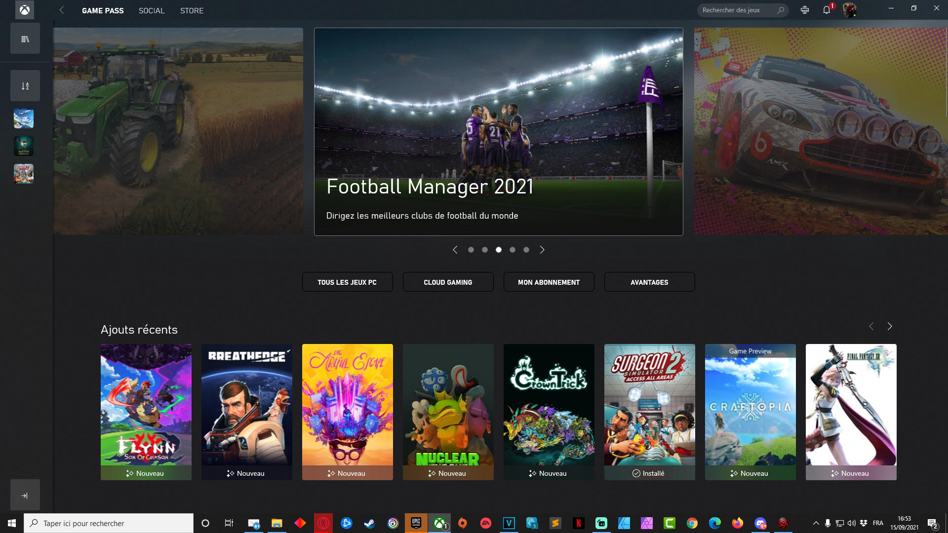Image resolution: width=948 pixels, height=533 pixels.
Task: Open the third game thumbnail in sidebar
Action: (x=24, y=174)
